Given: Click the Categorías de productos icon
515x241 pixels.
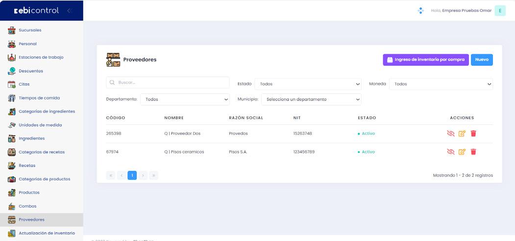Looking at the screenshot, I should point(11,179).
